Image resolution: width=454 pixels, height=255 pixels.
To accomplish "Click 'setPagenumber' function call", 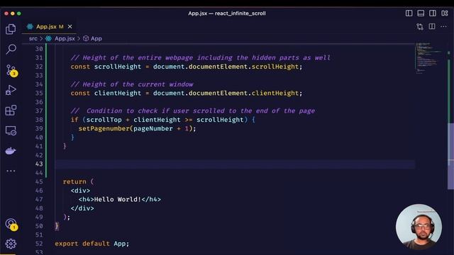I will click(104, 129).
